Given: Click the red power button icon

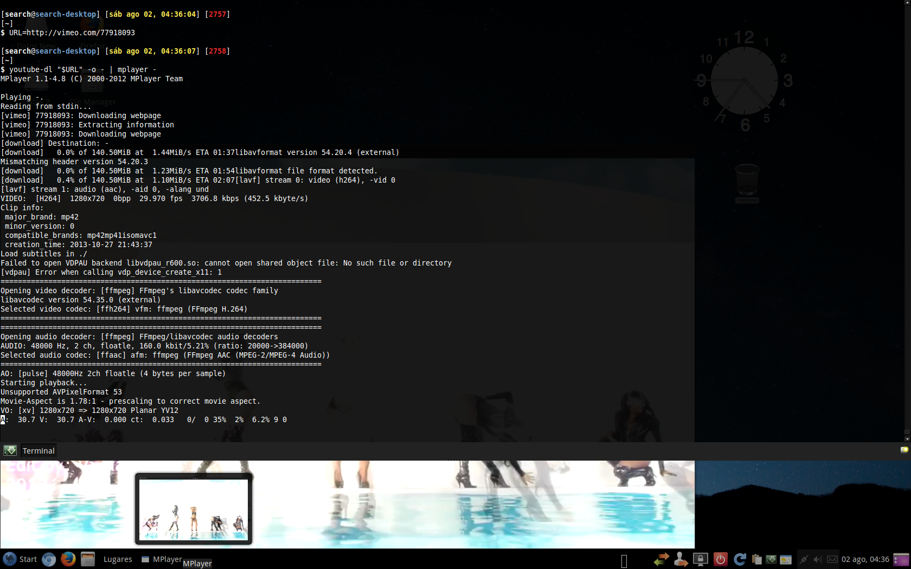Looking at the screenshot, I should click(x=720, y=559).
